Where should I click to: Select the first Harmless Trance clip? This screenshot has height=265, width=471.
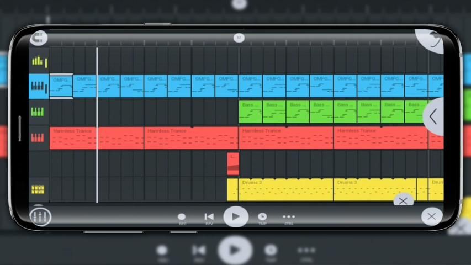[97, 138]
